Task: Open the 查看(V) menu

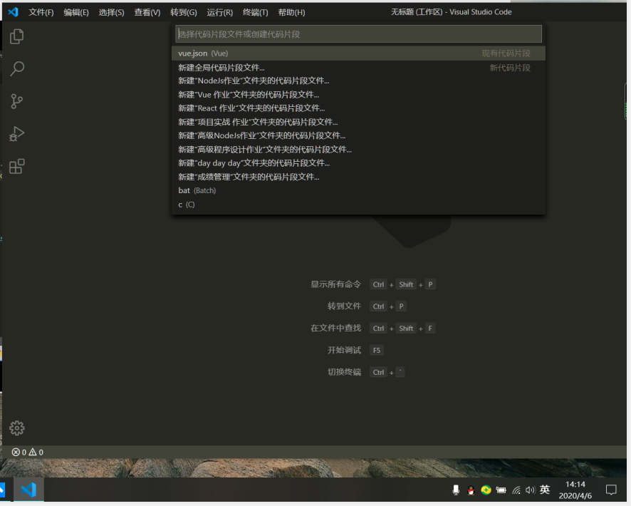Action: (147, 12)
